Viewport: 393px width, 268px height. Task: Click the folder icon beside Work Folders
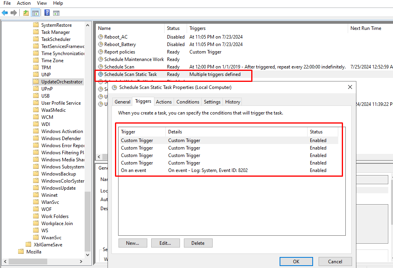(36, 216)
